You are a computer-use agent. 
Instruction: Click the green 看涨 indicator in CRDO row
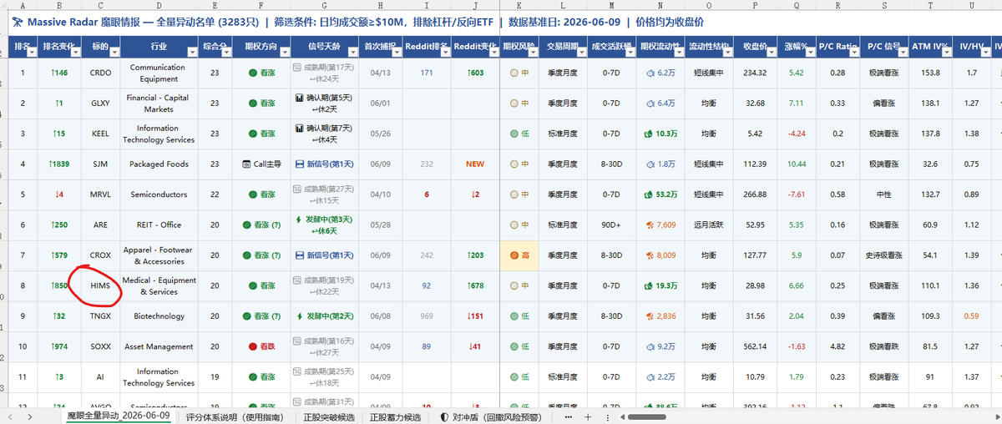pos(254,73)
